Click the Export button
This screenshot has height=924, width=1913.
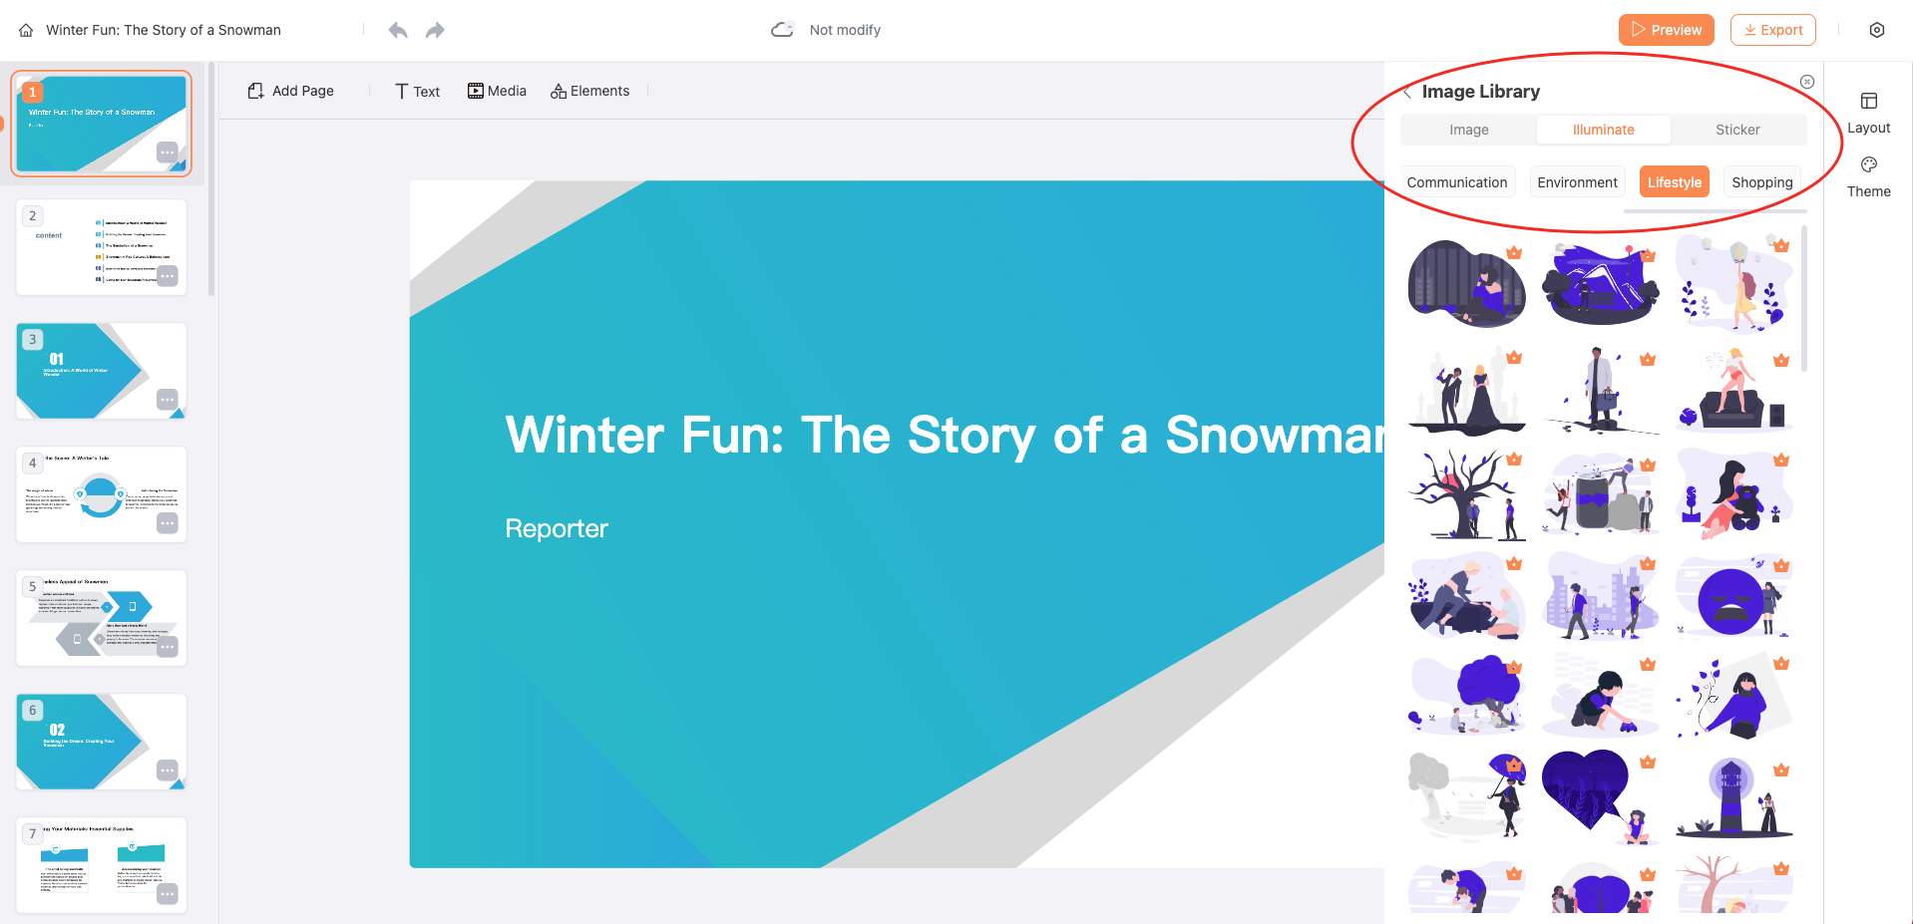[x=1772, y=30]
